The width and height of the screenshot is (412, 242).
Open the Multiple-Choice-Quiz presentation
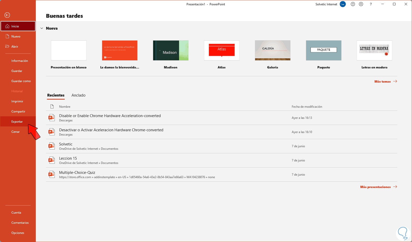click(77, 173)
